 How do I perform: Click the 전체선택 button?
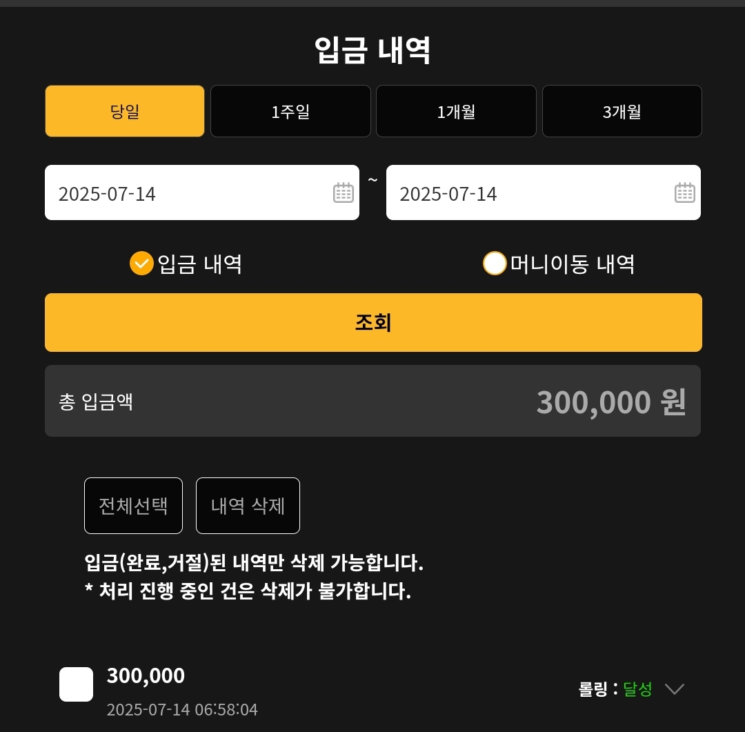(x=133, y=506)
